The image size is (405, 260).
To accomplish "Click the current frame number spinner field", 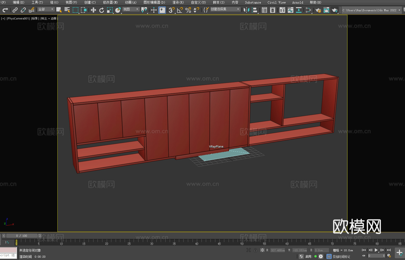I will [376, 256].
